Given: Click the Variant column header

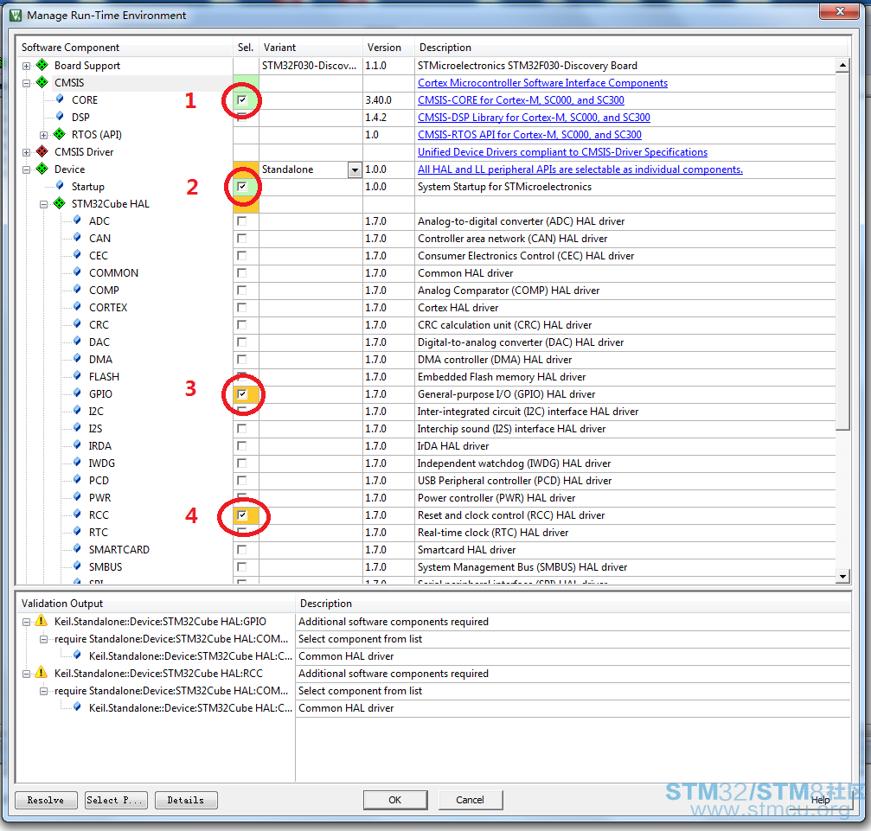Looking at the screenshot, I should coord(311,48).
